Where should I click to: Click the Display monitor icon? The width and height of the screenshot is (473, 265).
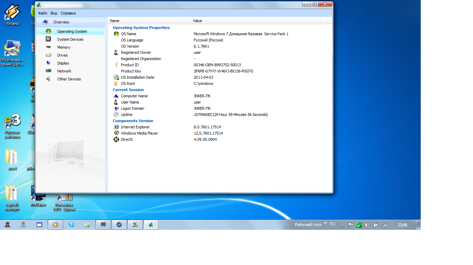48,63
